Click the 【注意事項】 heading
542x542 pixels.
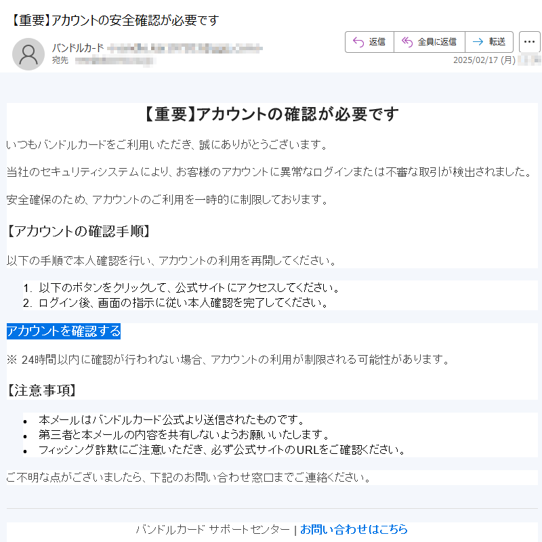pos(41,390)
